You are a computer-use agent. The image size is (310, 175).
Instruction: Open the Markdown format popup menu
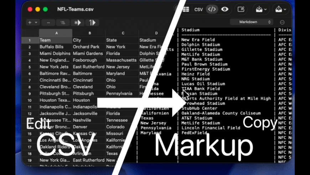(x=252, y=22)
